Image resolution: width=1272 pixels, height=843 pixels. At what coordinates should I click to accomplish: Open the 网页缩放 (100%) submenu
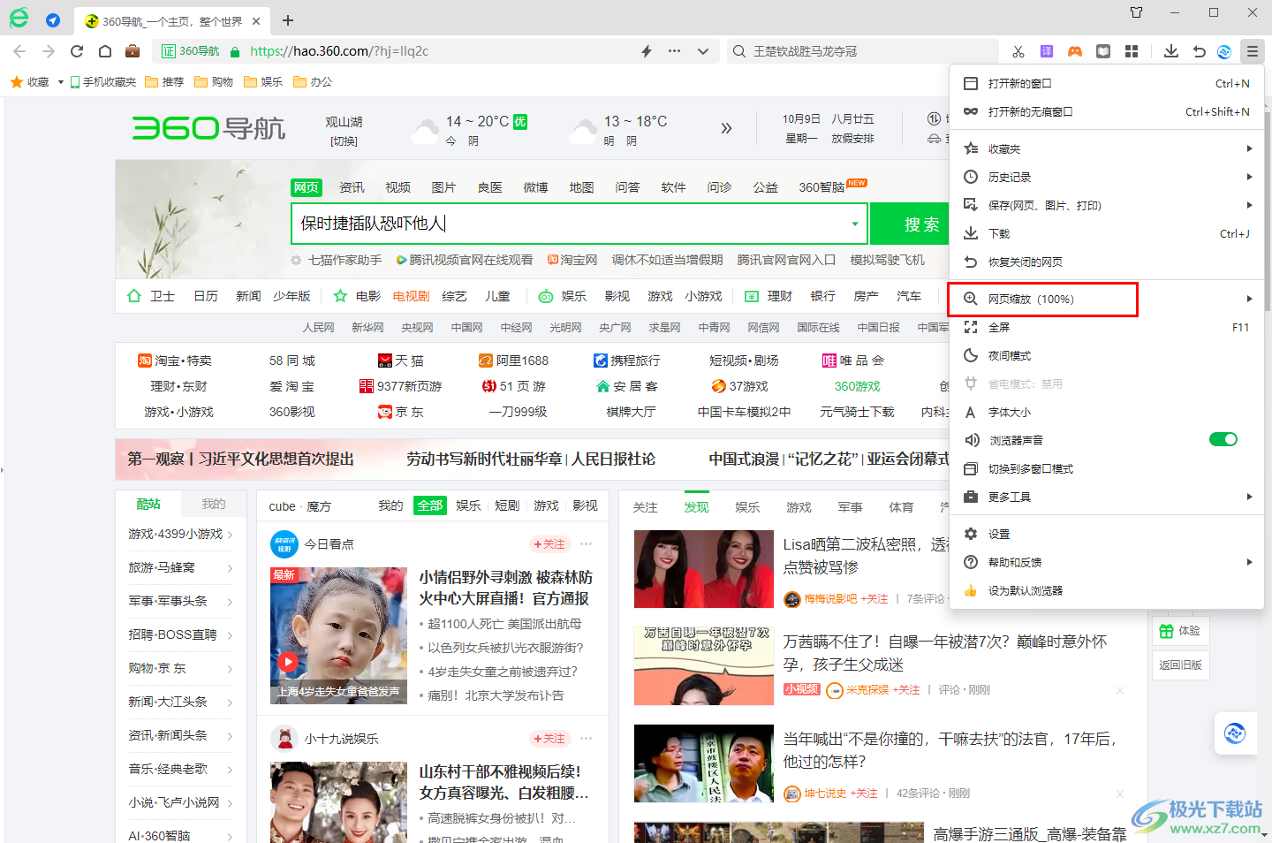click(x=1107, y=299)
